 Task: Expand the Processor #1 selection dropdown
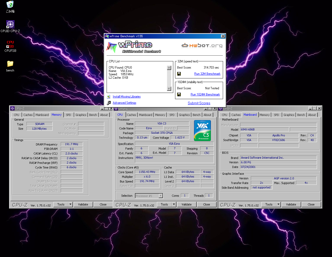pos(161,196)
